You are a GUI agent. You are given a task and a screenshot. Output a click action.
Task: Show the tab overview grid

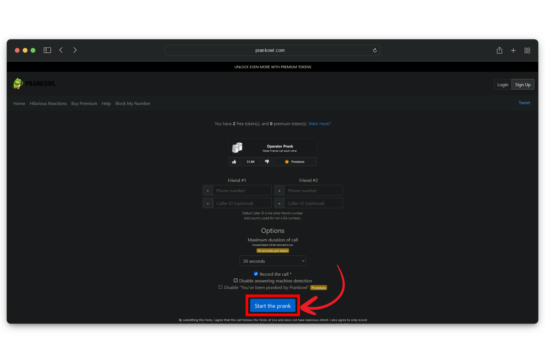[x=527, y=50]
